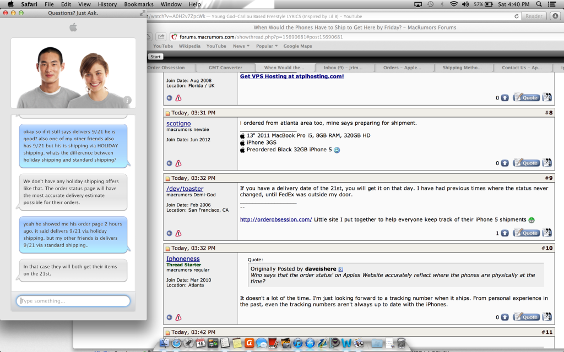Report /dev/toaster's post with warning icon
Screen dimensions: 564x352
pyautogui.click(x=178, y=233)
